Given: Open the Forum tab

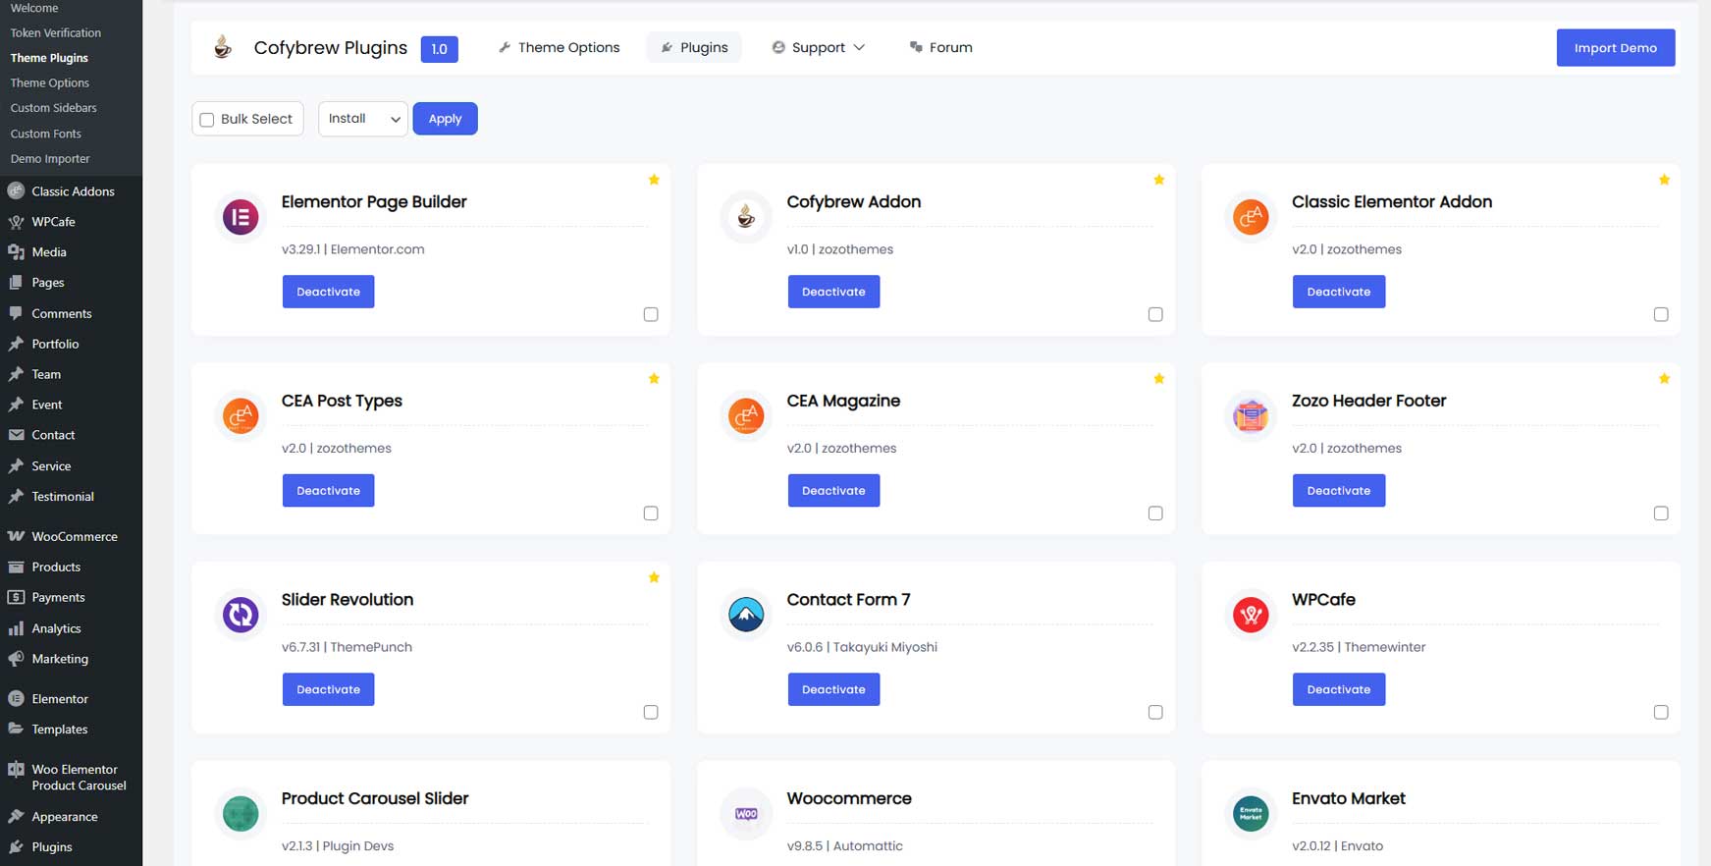Looking at the screenshot, I should [940, 47].
